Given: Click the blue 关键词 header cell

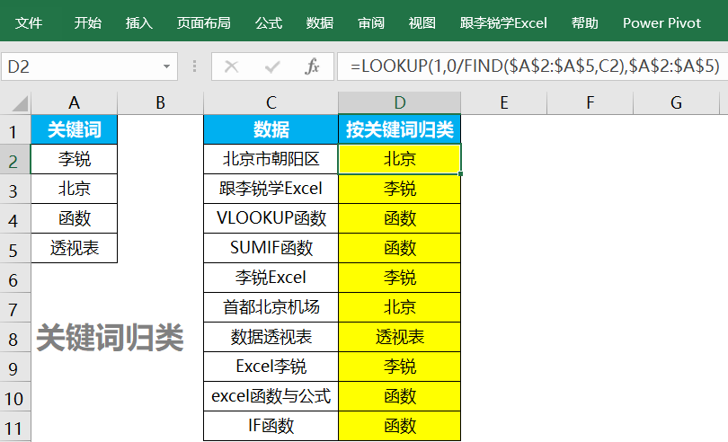Looking at the screenshot, I should click(74, 130).
